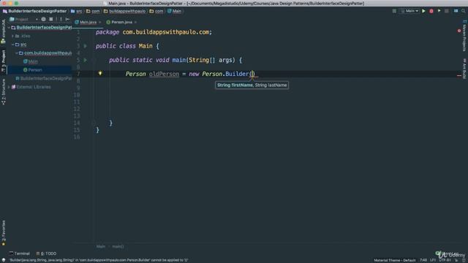Click the 7:48 cursor position indicator
The width and height of the screenshot is (468, 263).
coord(423,260)
